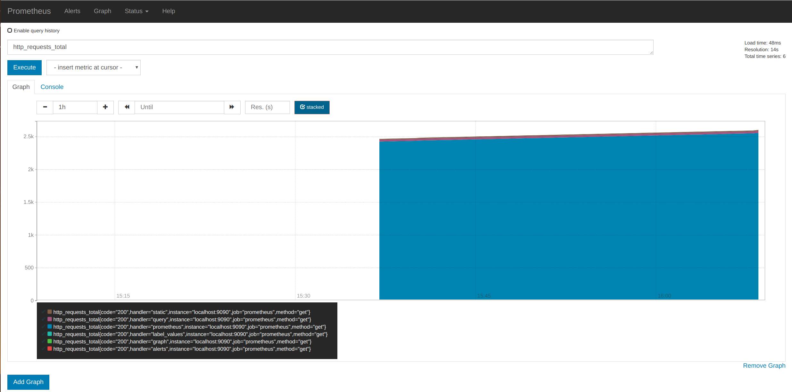Open Alerts in the top navigation

[x=72, y=11]
